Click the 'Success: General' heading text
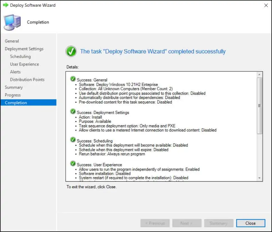This screenshot has height=232, width=272. coord(92,80)
